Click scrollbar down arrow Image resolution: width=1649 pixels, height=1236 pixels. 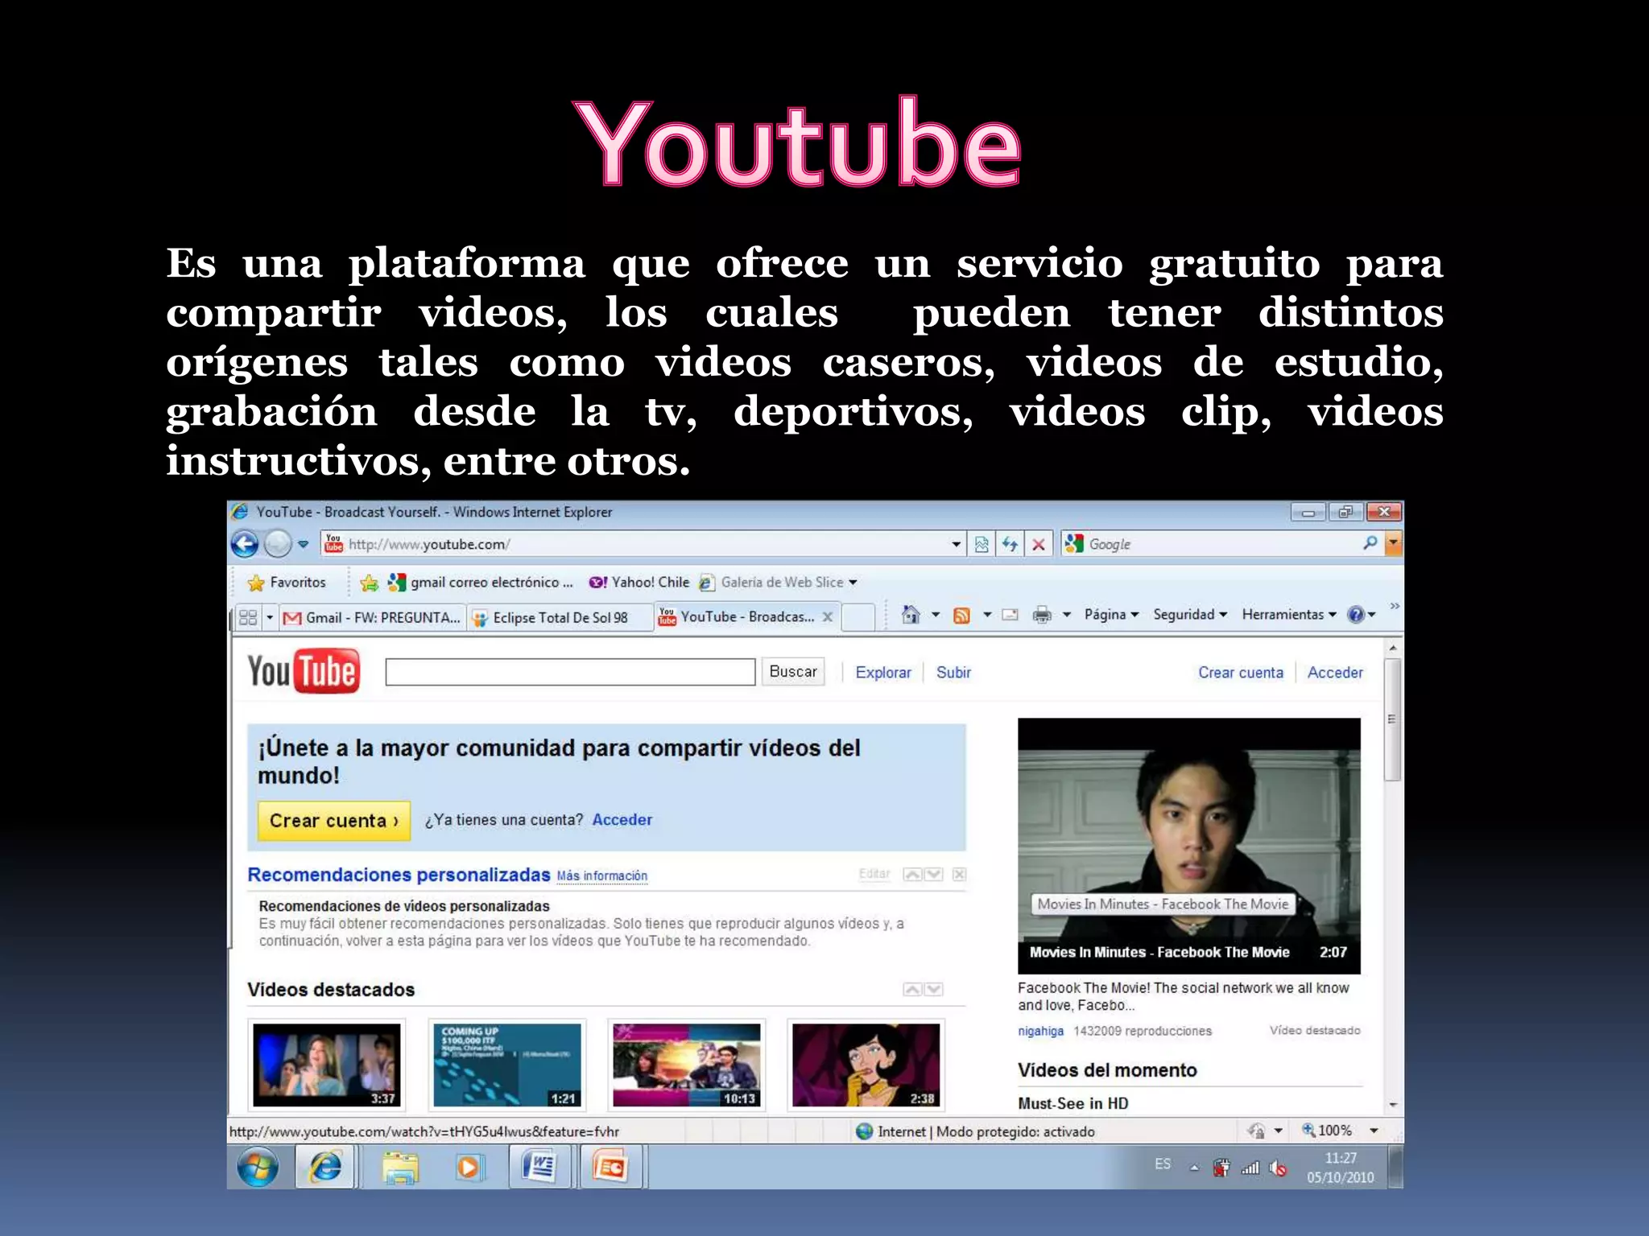coord(1393,1106)
